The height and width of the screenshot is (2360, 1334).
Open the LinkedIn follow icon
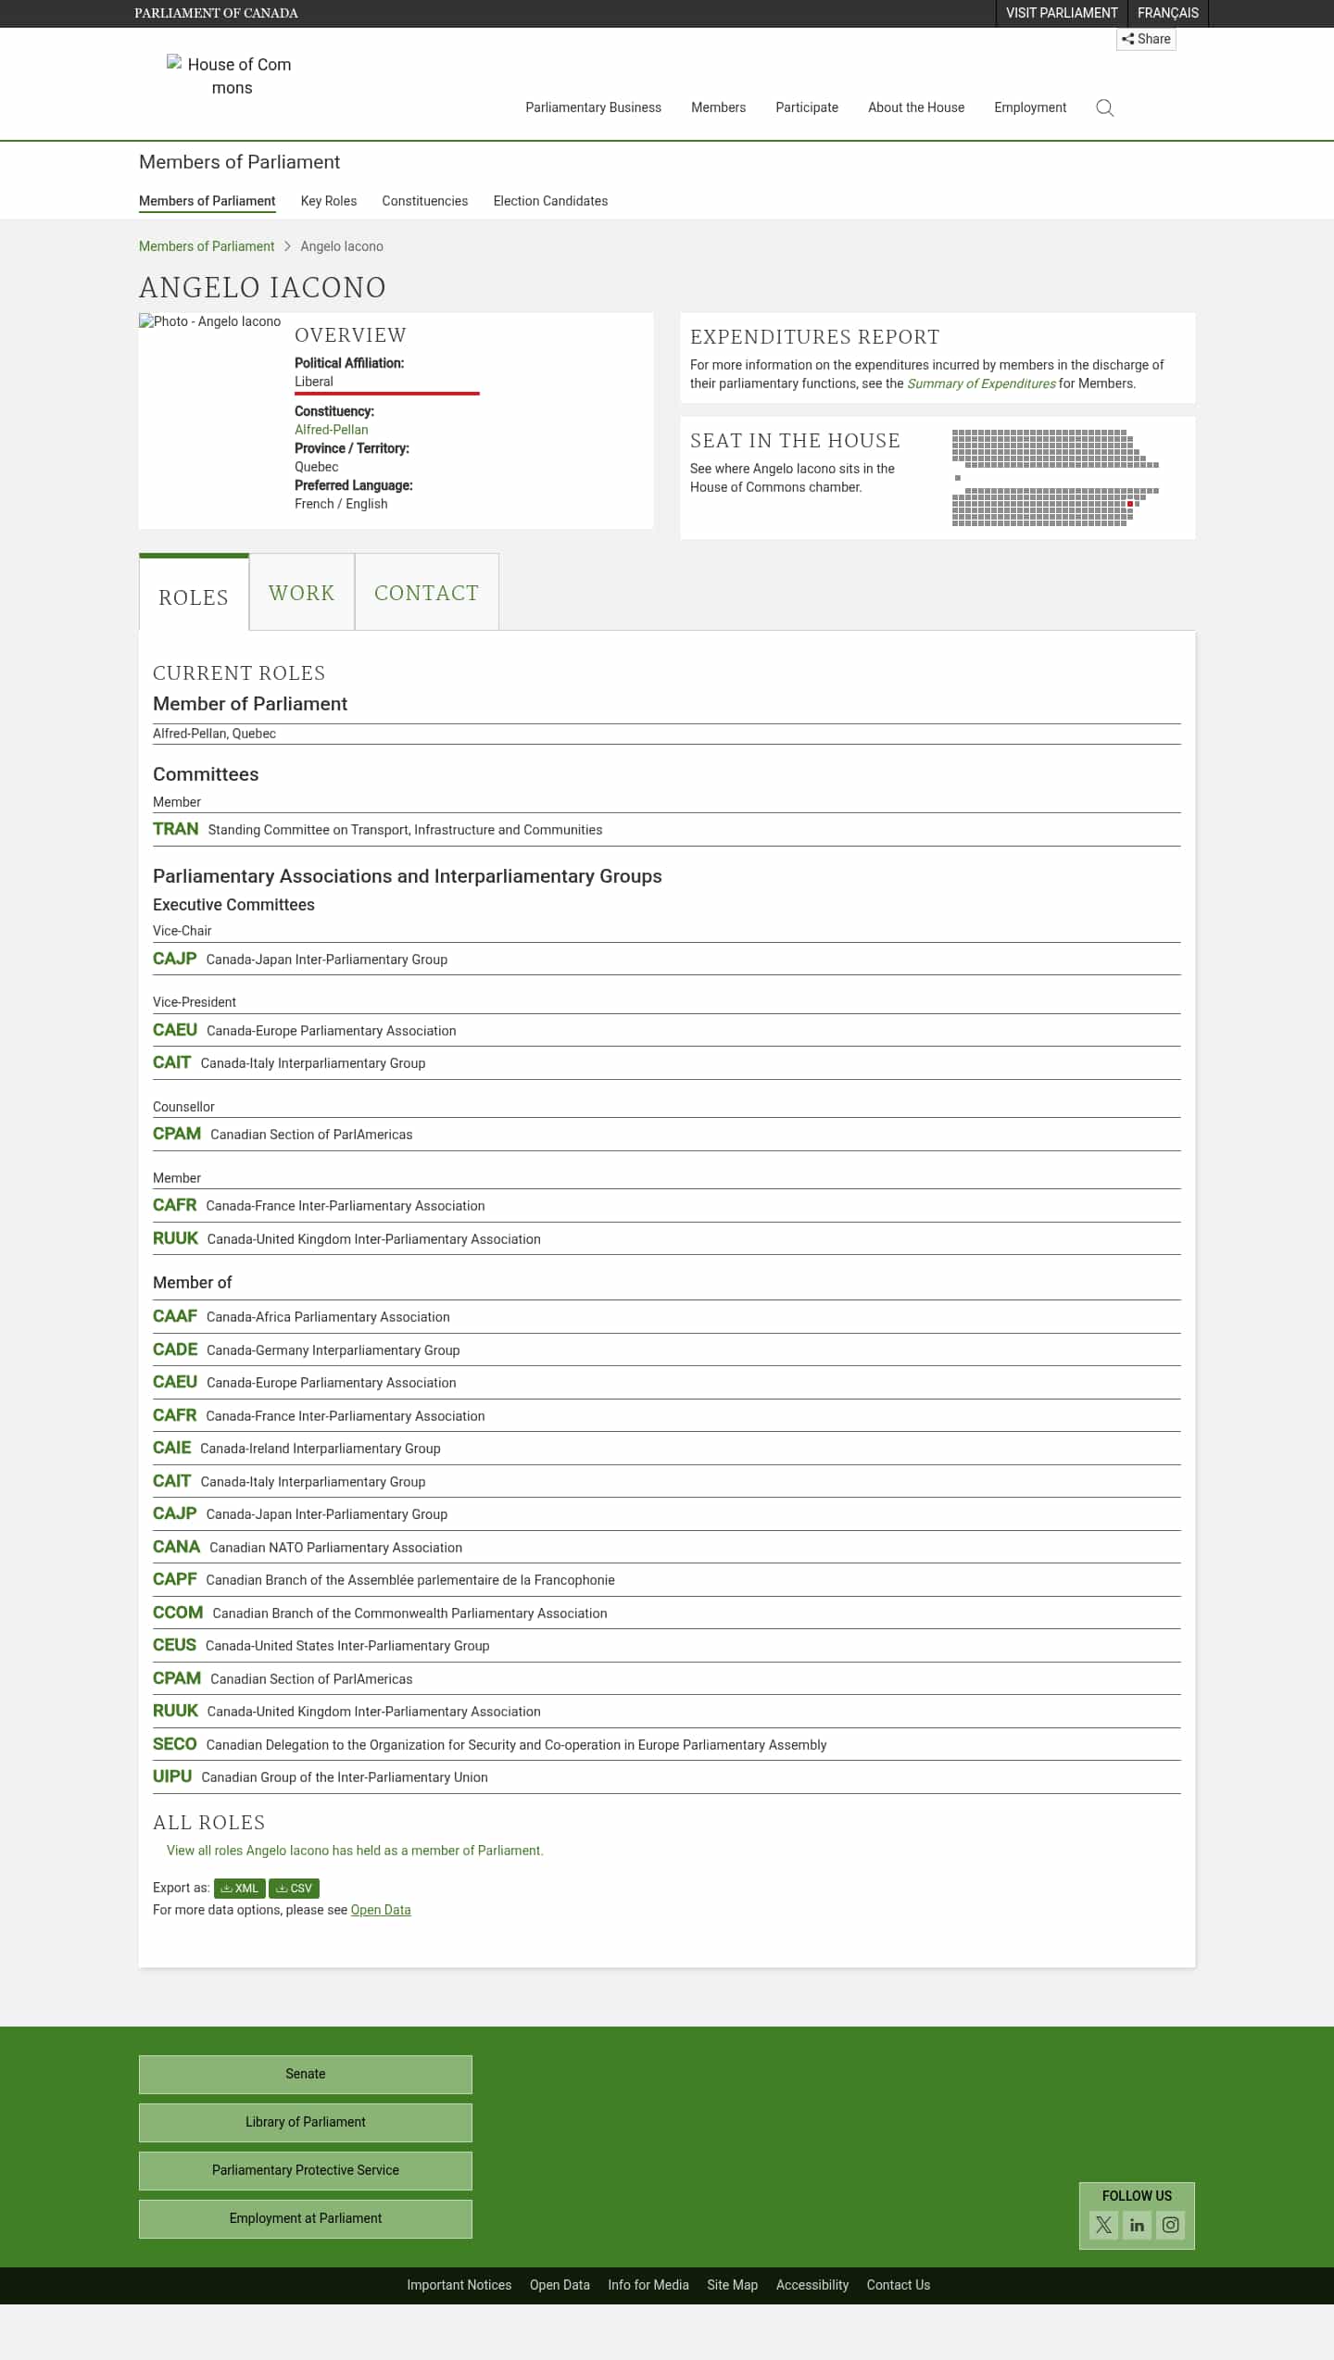click(x=1137, y=2225)
